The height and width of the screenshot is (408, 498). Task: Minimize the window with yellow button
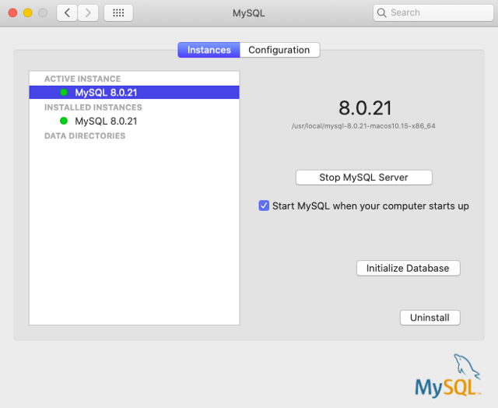click(x=28, y=12)
